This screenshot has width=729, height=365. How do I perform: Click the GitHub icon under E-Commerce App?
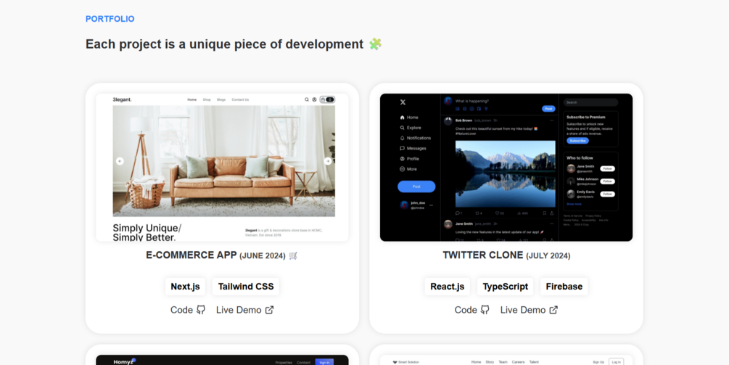point(201,310)
